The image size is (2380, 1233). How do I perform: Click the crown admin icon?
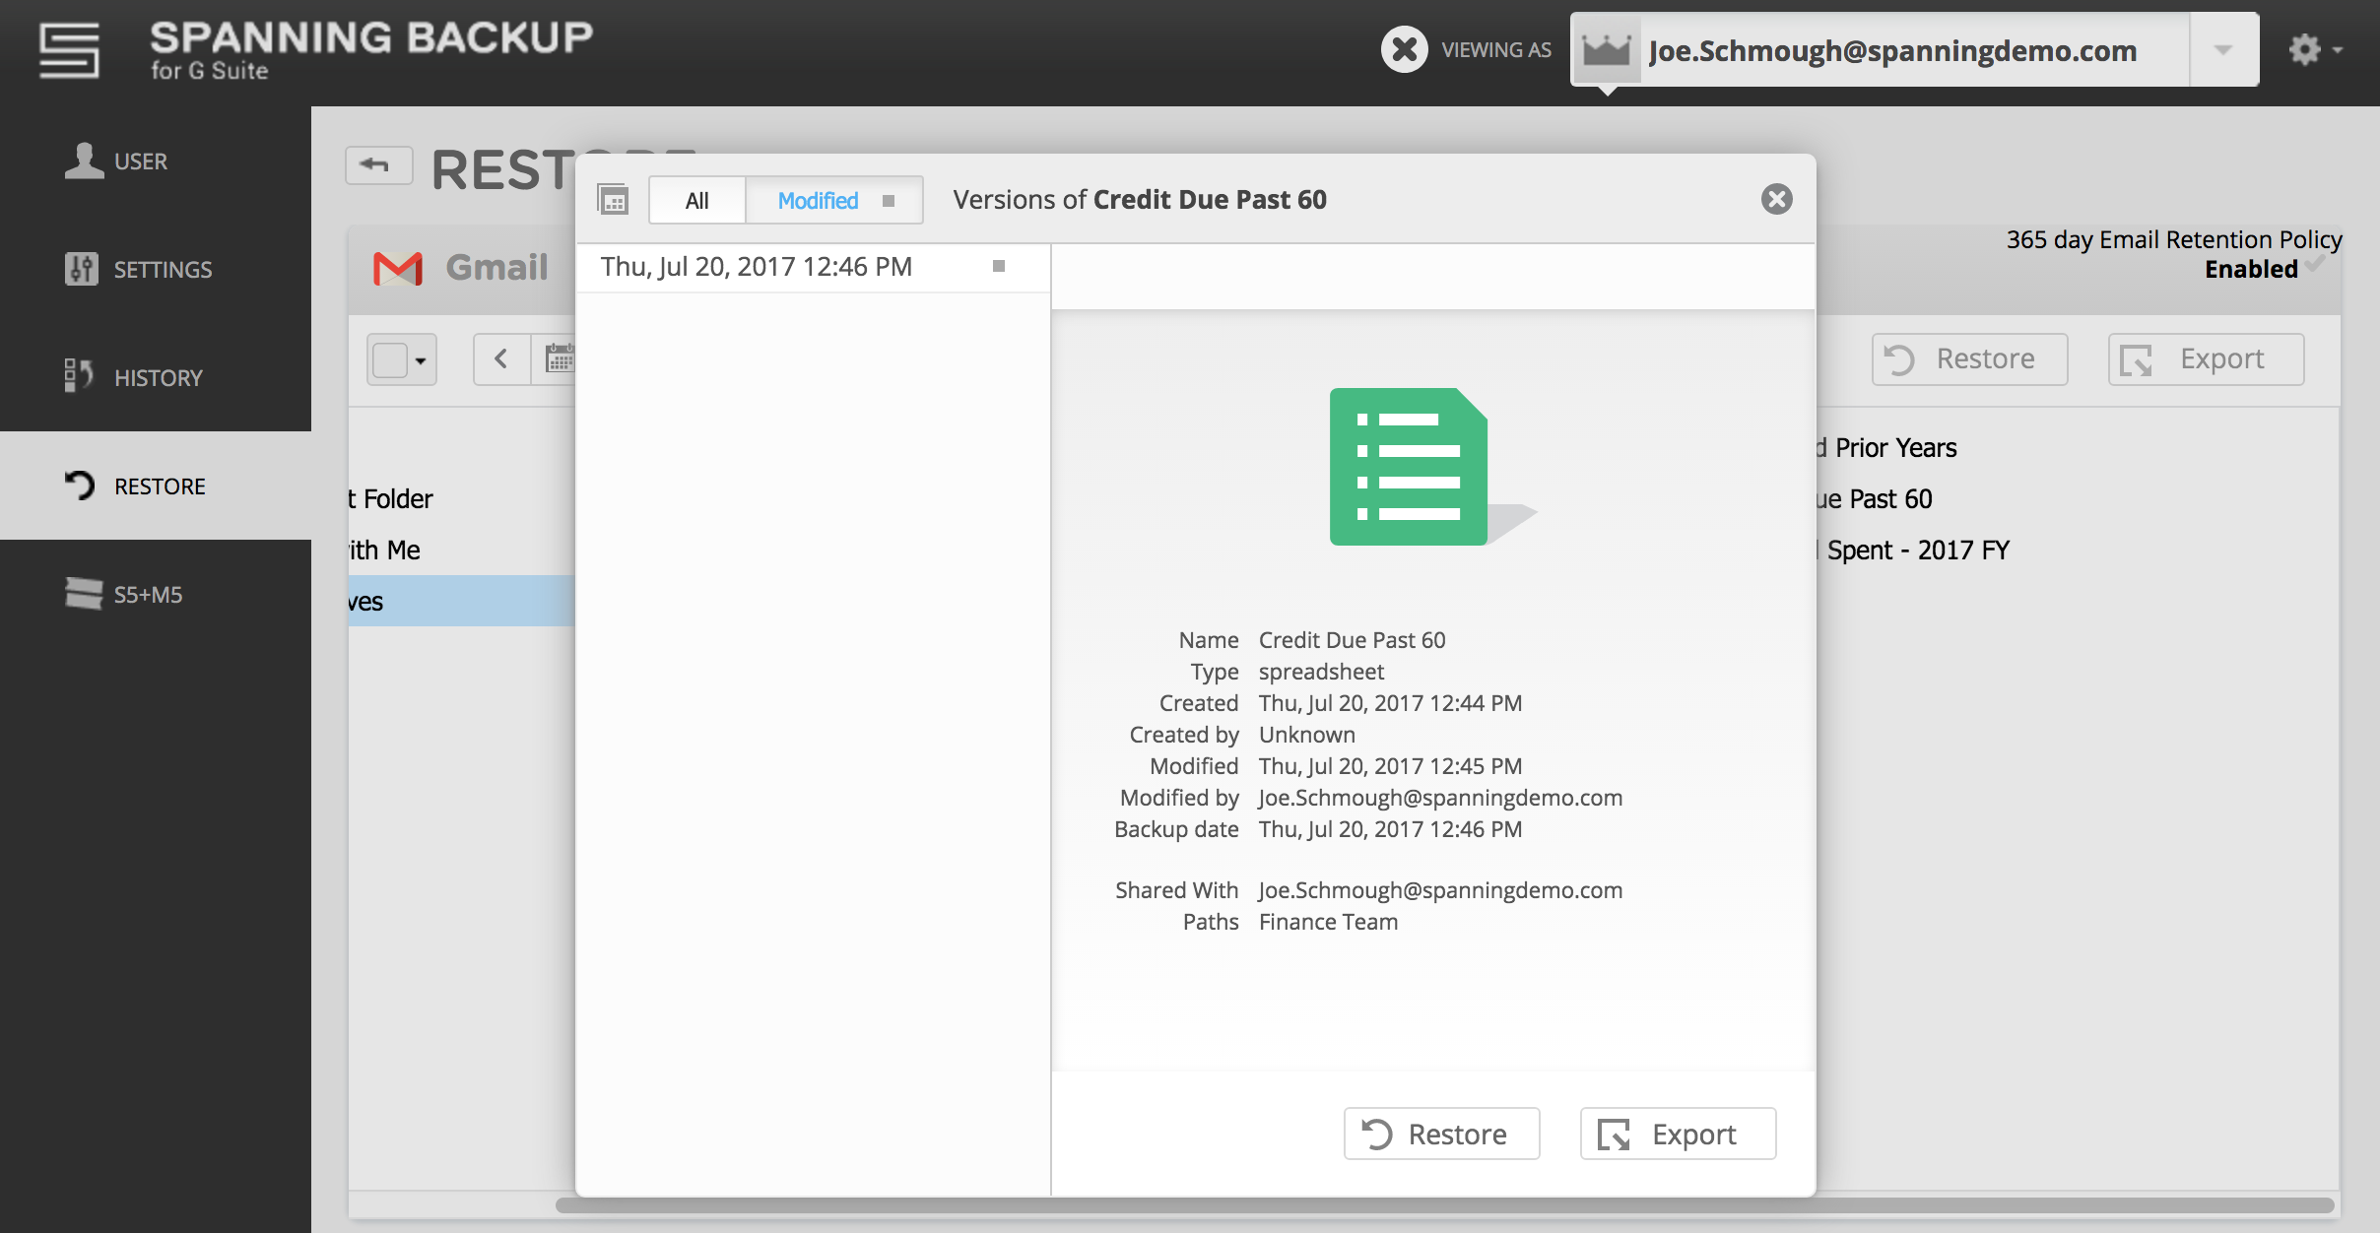(x=1606, y=49)
